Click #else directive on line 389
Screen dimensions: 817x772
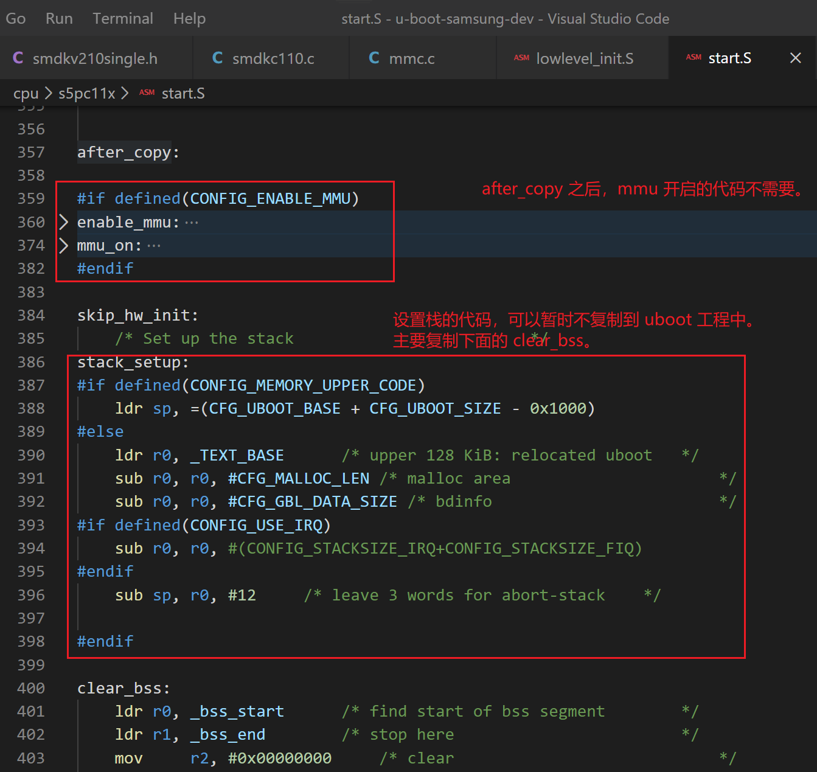coord(100,432)
